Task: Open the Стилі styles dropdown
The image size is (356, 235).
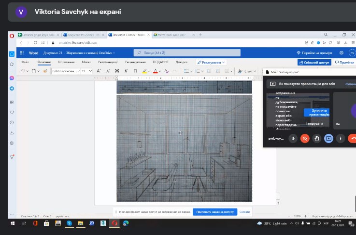Action: tap(247, 71)
